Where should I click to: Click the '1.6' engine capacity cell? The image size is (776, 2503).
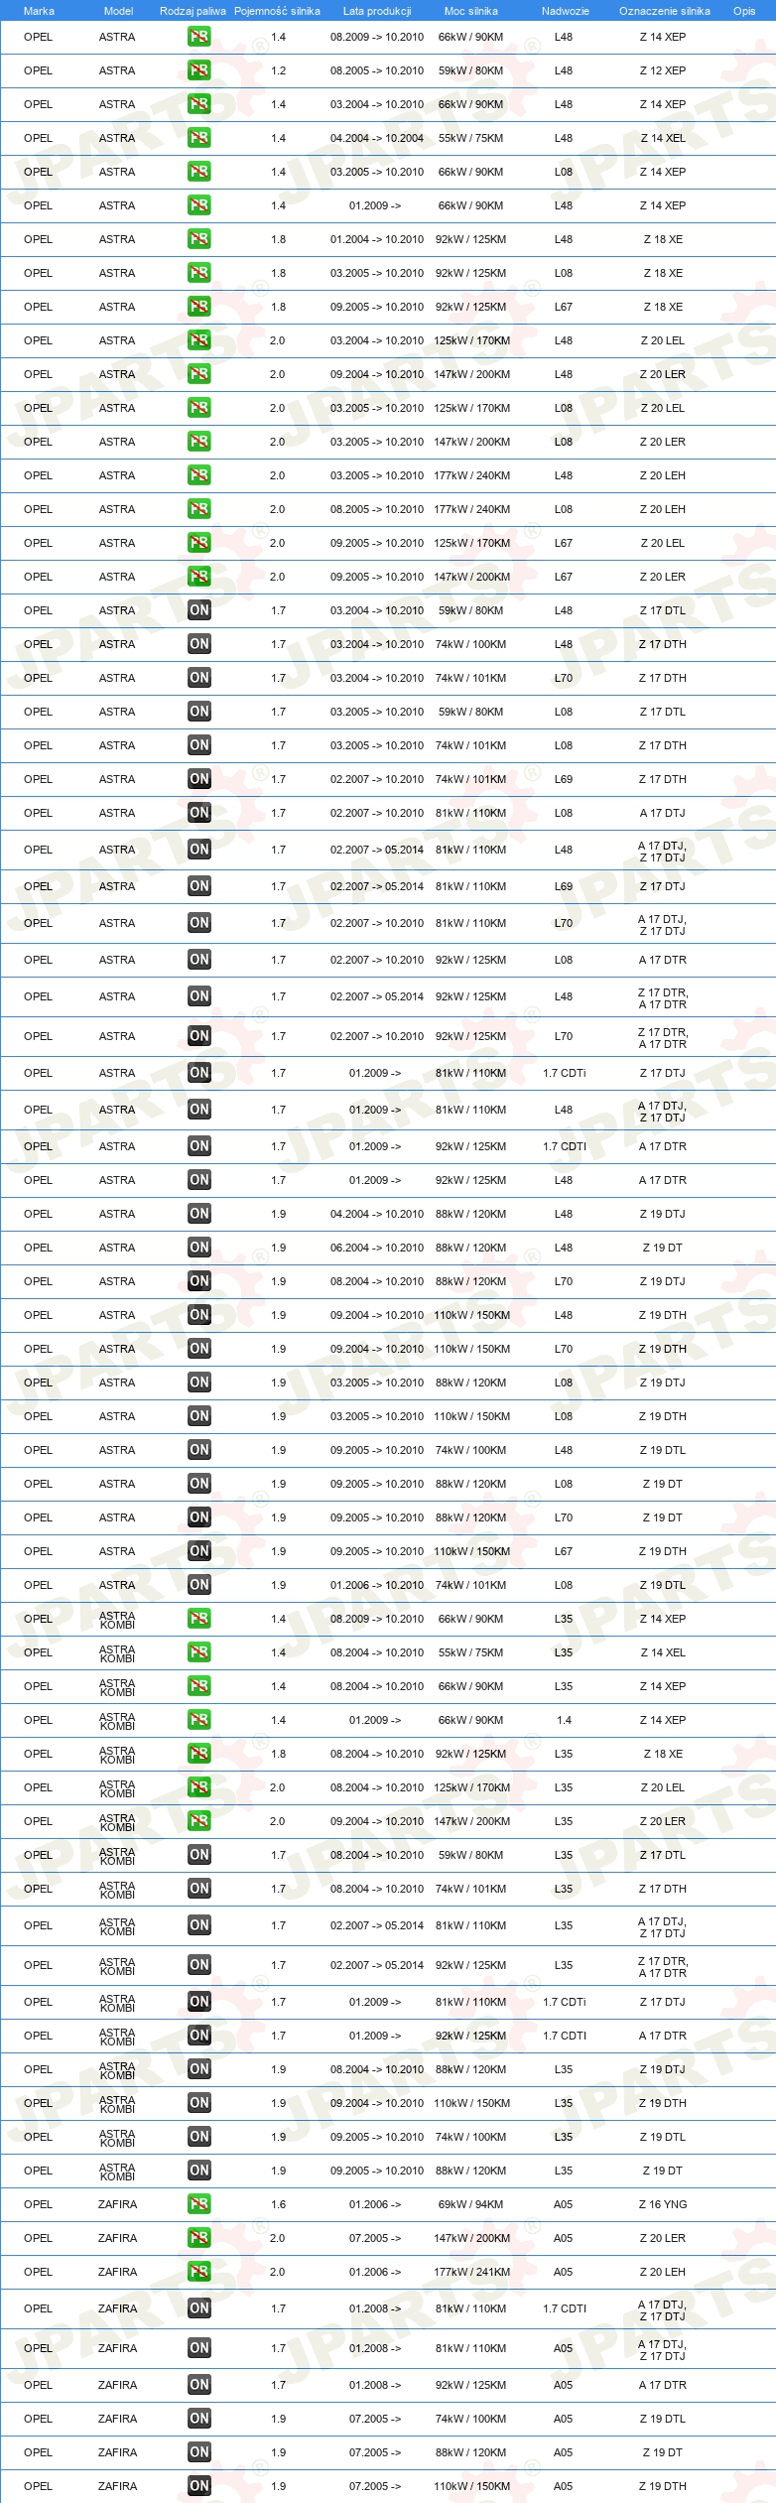(278, 2204)
